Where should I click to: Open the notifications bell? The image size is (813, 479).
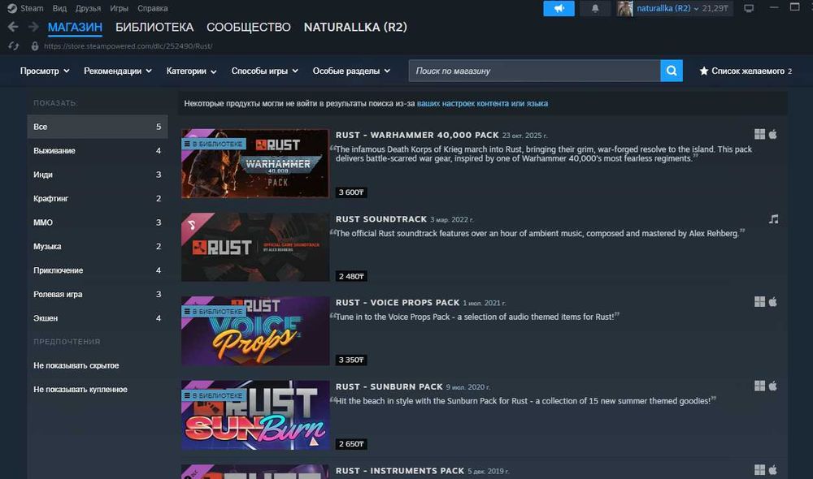point(595,8)
